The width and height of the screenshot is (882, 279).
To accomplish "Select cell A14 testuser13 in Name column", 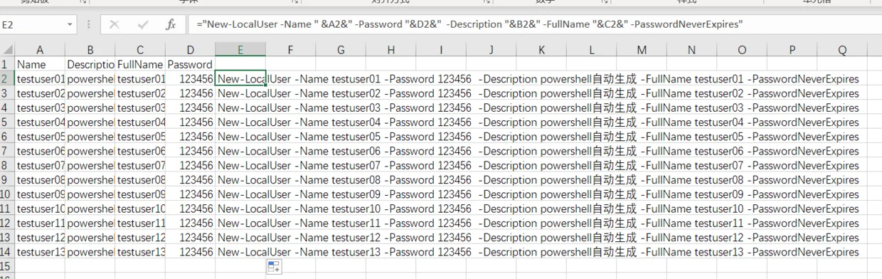I will [x=40, y=252].
